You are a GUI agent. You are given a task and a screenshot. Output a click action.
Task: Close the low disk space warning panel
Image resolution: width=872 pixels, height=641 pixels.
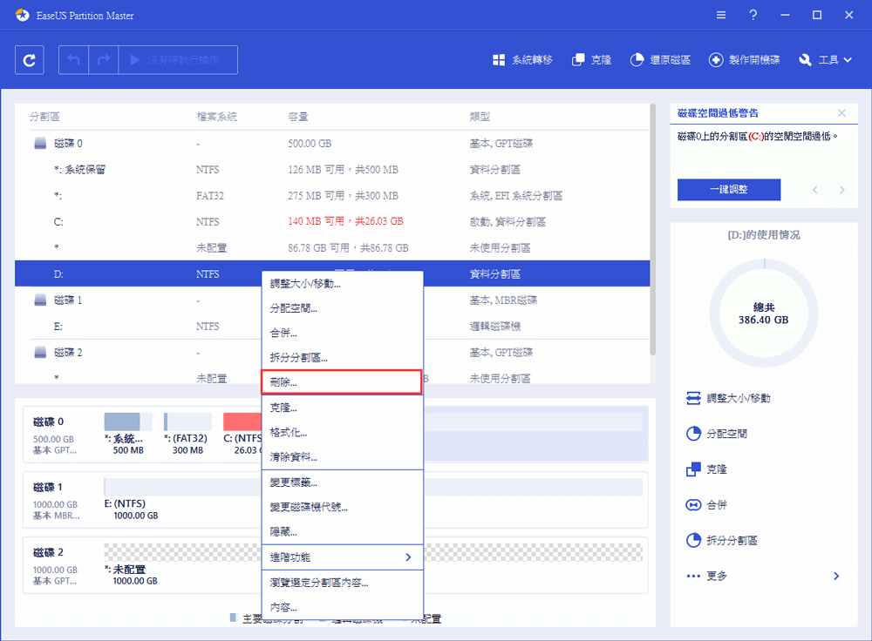(x=841, y=112)
